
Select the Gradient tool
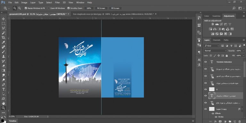tap(3, 70)
